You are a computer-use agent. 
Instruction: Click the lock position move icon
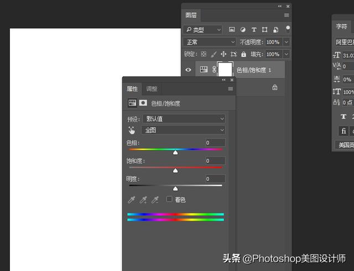[223, 54]
